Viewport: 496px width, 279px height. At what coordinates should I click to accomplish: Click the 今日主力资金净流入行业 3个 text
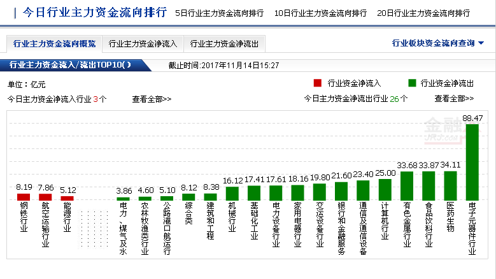pyautogui.click(x=57, y=99)
